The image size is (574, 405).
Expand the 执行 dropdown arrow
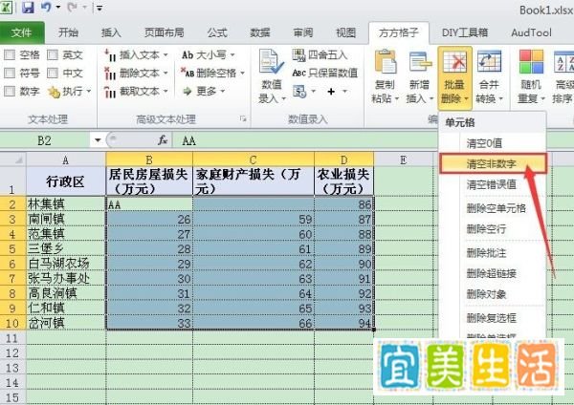[88, 92]
